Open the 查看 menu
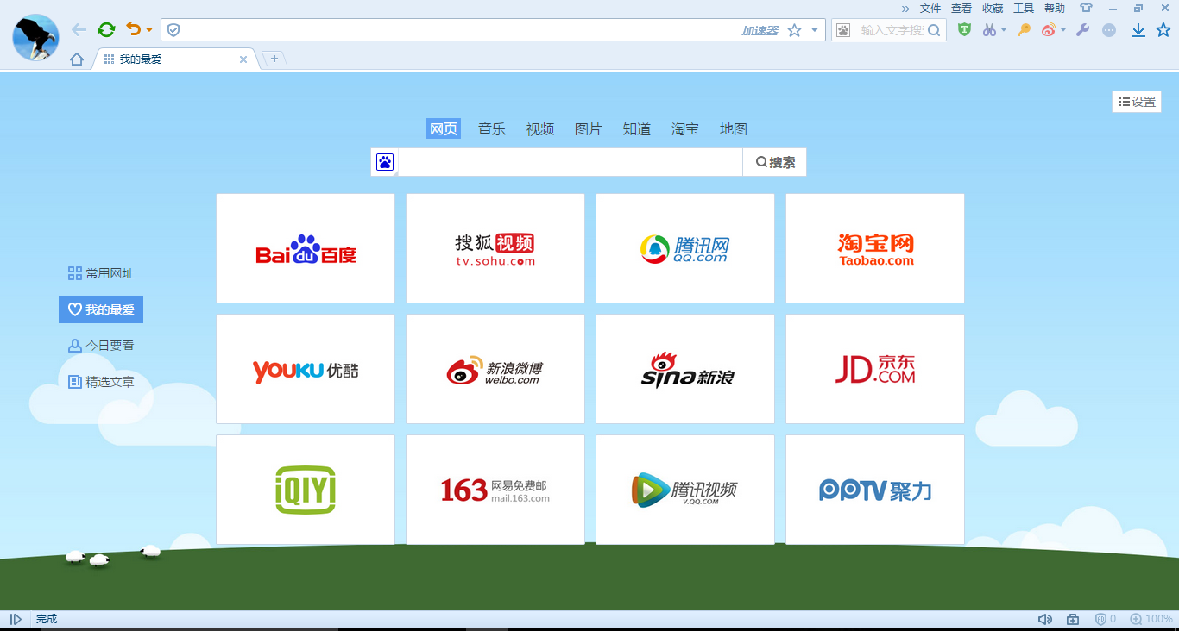The width and height of the screenshot is (1179, 631). [x=961, y=9]
